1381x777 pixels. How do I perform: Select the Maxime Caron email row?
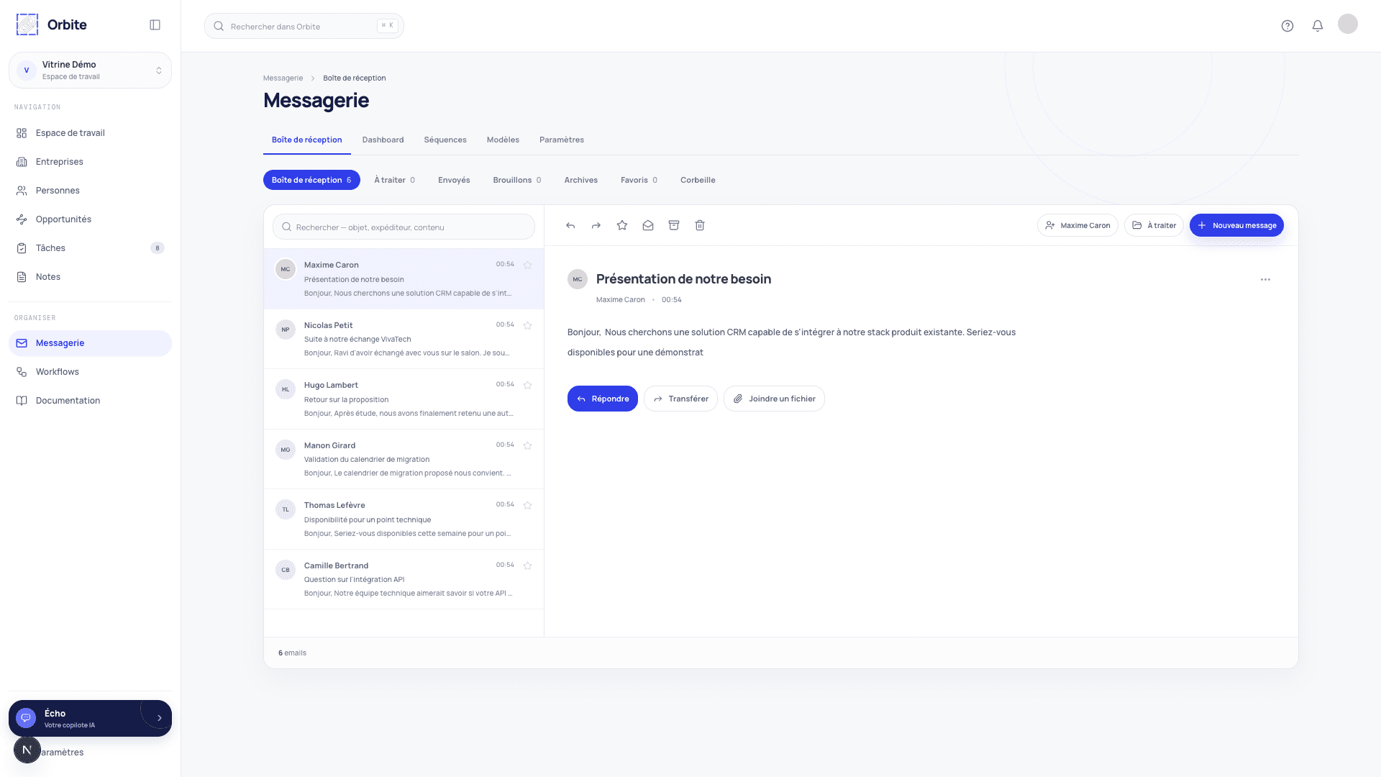[x=404, y=279]
